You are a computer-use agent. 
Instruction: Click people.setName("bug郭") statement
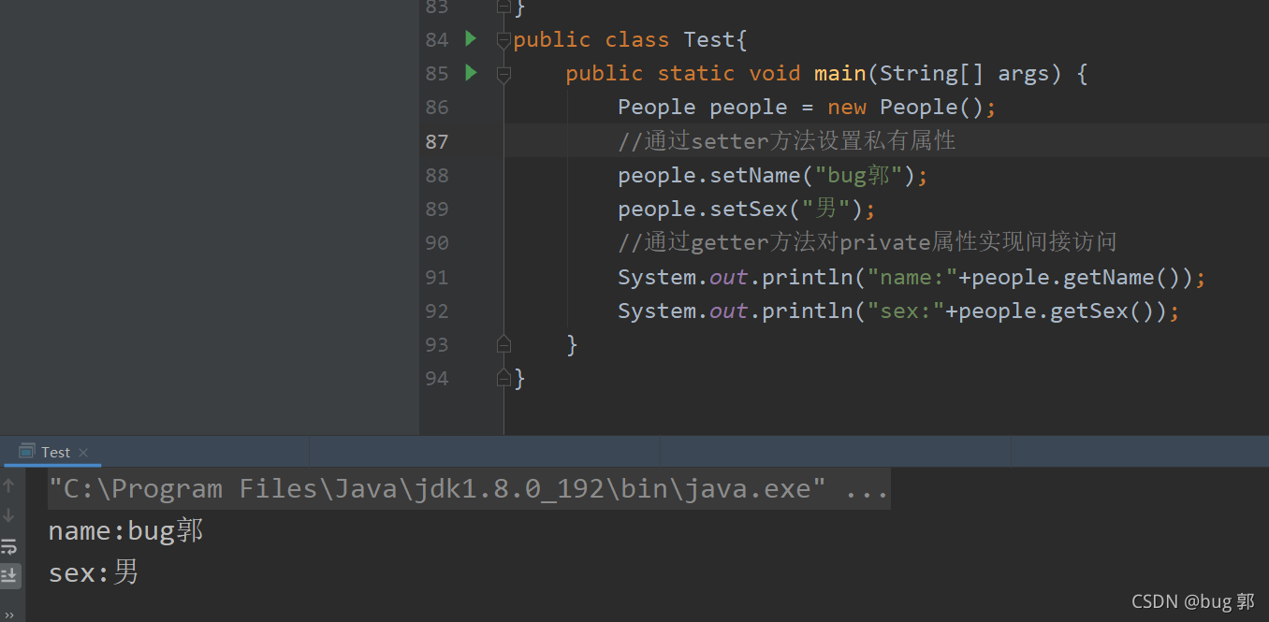tap(772, 175)
